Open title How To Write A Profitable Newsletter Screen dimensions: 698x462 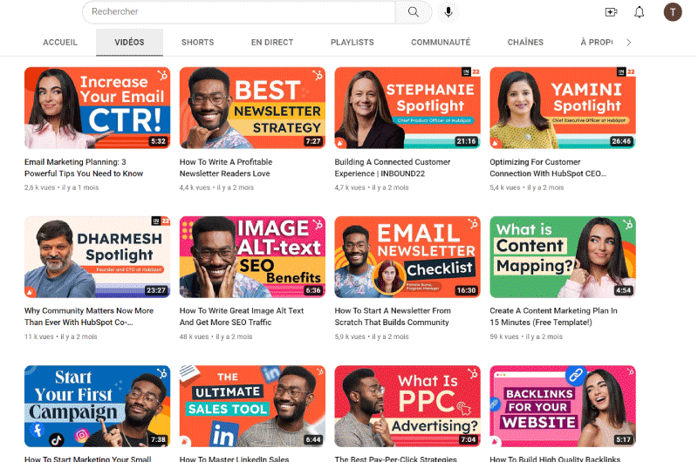pyautogui.click(x=226, y=167)
